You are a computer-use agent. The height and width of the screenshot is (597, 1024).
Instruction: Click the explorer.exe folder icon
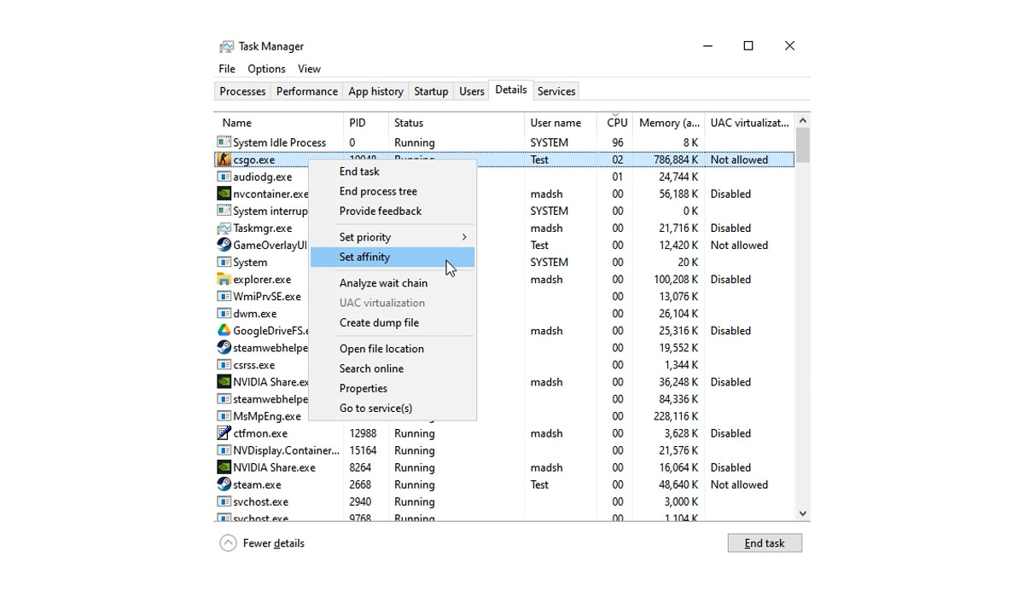(x=224, y=280)
